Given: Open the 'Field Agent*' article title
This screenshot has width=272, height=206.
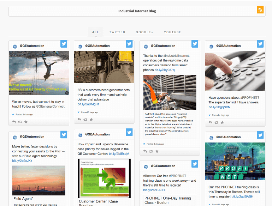Looking at the screenshot, I should pos(23,199).
